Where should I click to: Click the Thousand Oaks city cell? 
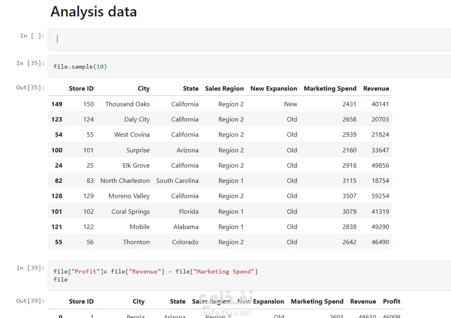point(127,104)
